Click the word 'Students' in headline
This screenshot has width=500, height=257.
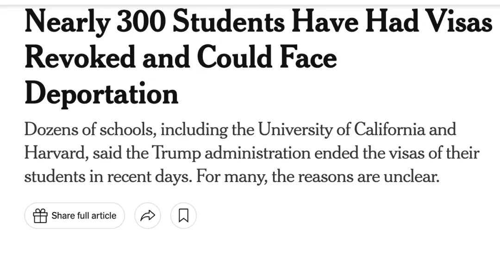pyautogui.click(x=228, y=22)
